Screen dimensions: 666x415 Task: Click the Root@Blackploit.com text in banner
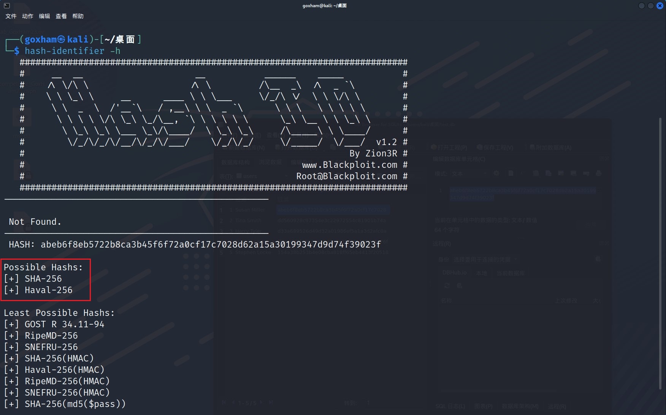pos(347,176)
